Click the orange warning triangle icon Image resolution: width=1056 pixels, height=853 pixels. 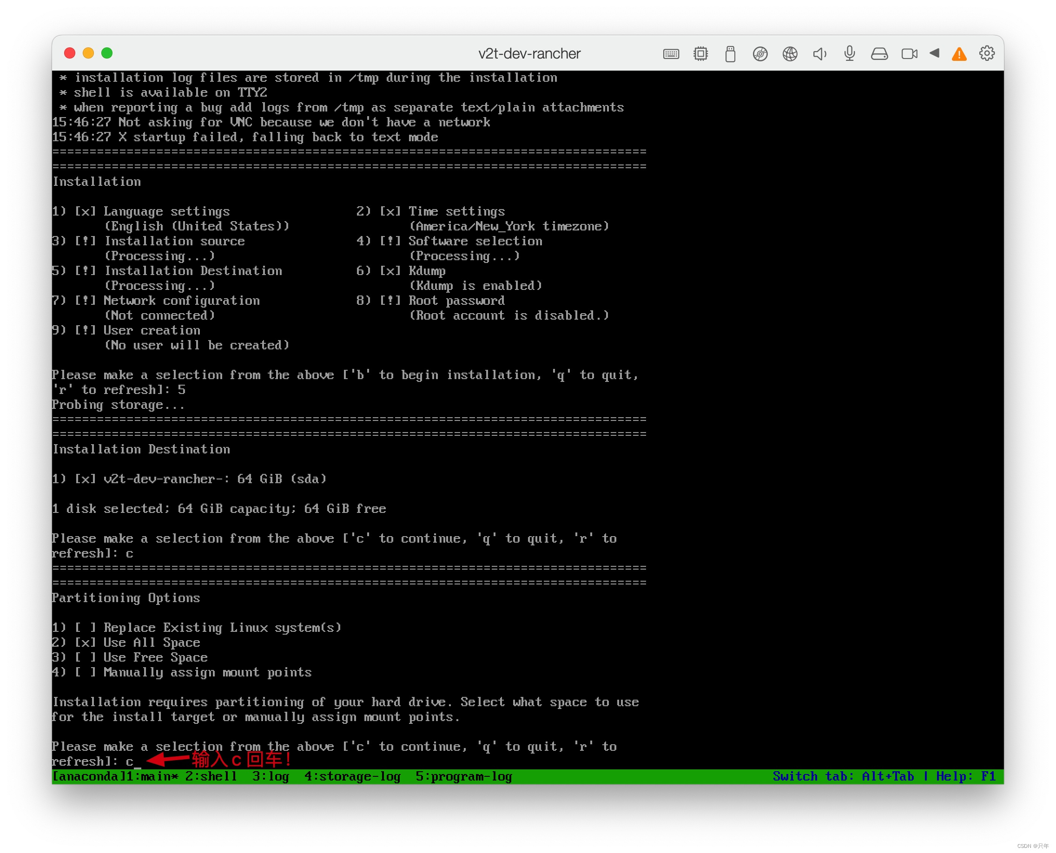click(x=959, y=53)
